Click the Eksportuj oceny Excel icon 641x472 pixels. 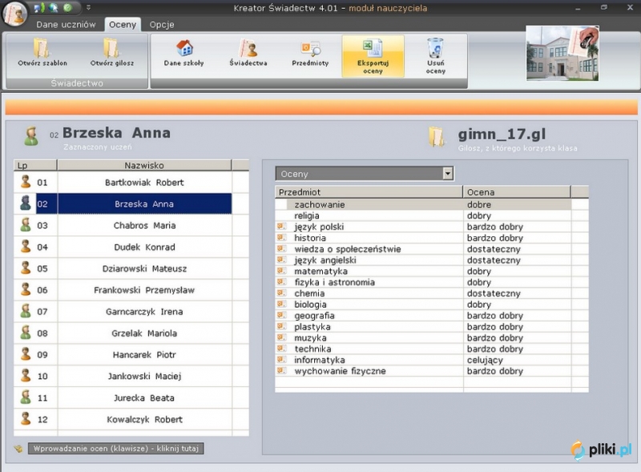click(x=373, y=47)
